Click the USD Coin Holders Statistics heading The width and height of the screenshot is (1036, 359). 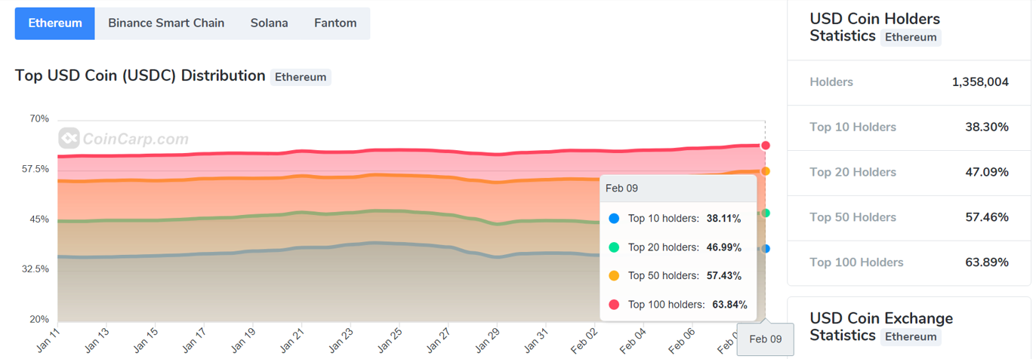coord(875,27)
